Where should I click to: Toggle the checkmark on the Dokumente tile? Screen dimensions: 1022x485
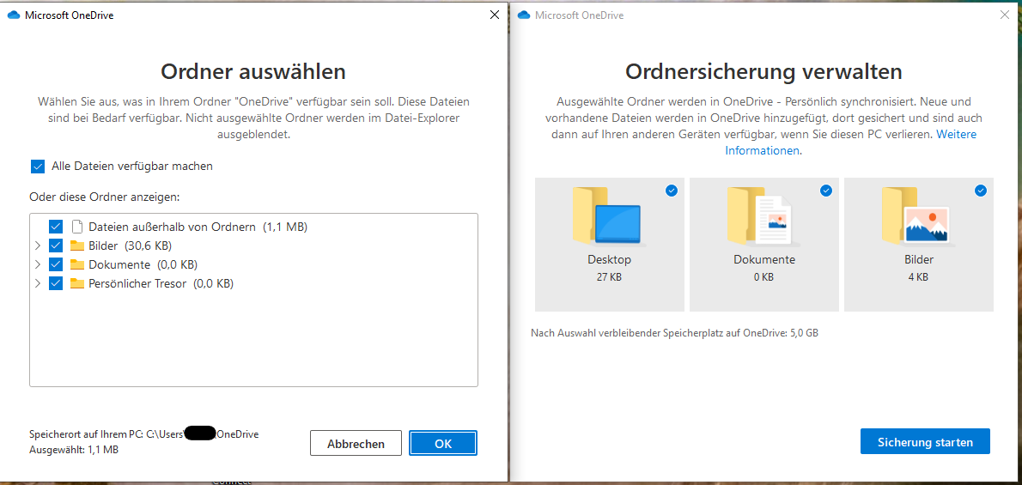[x=826, y=191]
